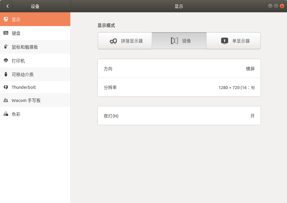Open the 分辨率 resolution row

click(179, 87)
